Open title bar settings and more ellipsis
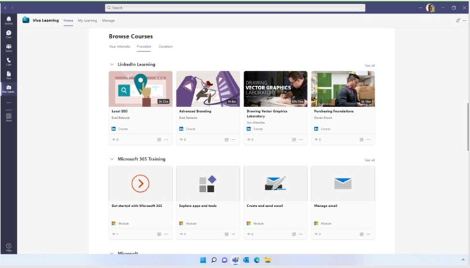 point(420,8)
